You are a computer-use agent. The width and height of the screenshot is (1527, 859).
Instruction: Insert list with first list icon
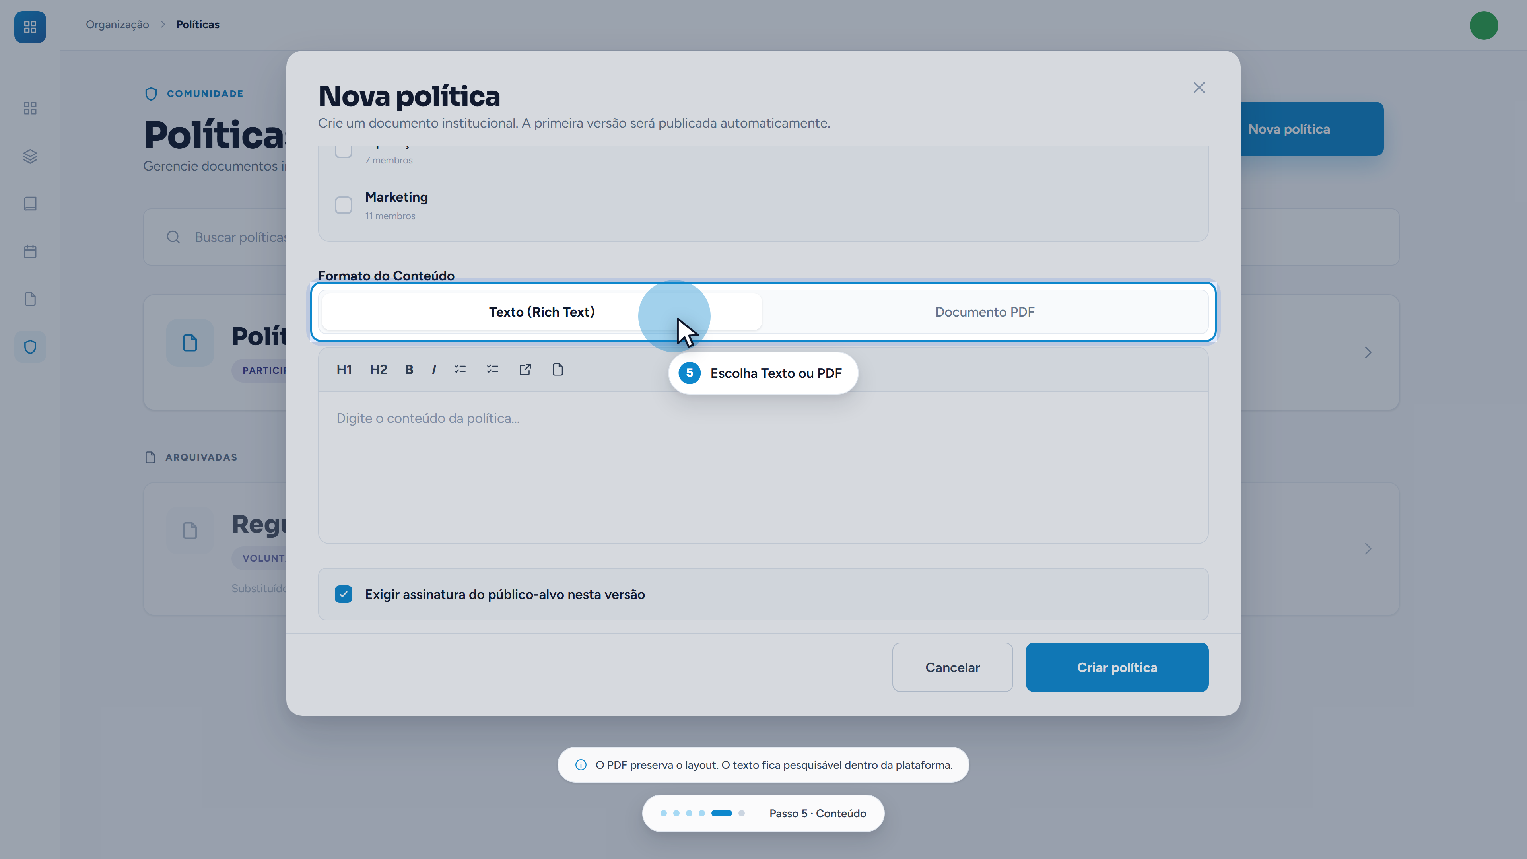pyautogui.click(x=460, y=369)
